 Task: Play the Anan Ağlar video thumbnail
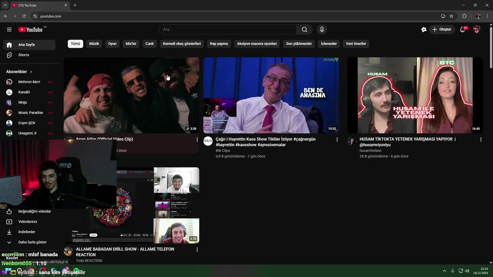pos(131,95)
